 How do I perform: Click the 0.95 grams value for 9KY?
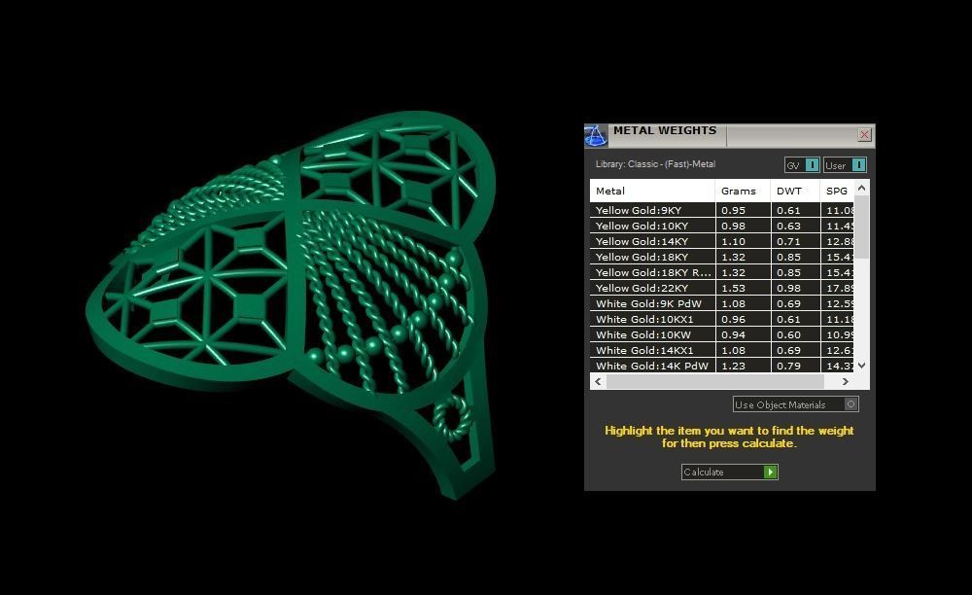733,210
